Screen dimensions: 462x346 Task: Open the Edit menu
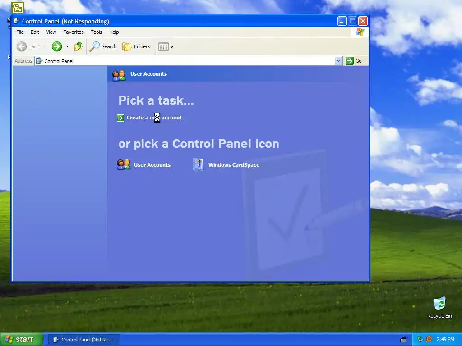(x=35, y=32)
